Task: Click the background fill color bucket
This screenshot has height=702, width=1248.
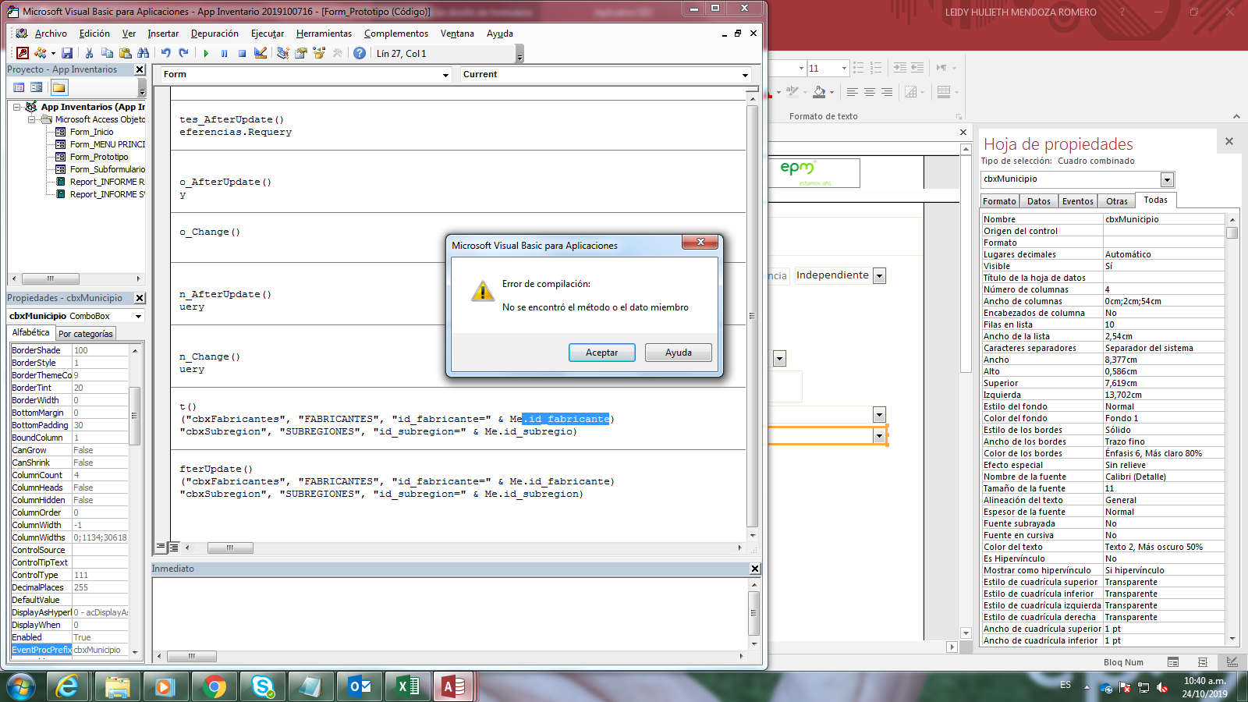Action: [819, 92]
